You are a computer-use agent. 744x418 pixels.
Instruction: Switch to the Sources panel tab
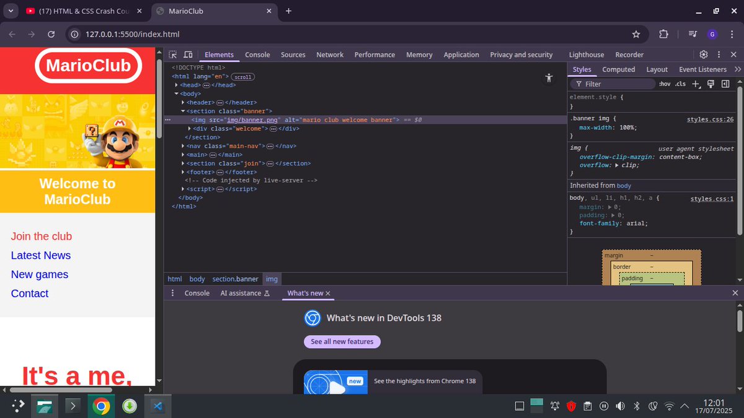[293, 54]
